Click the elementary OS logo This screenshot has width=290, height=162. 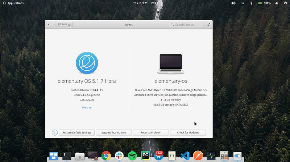coord(87,63)
